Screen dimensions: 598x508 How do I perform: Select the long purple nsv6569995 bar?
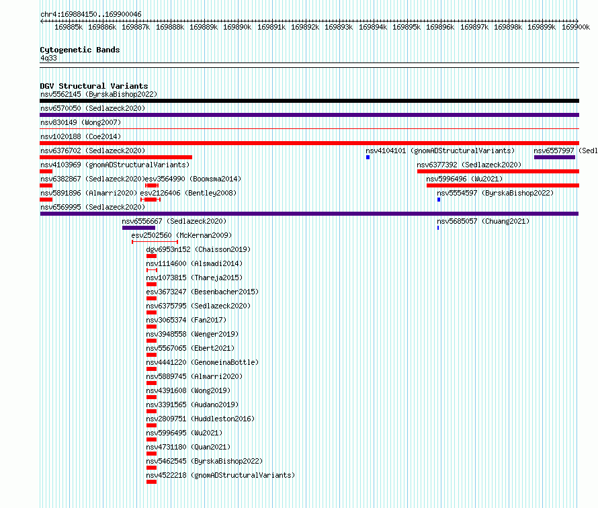(309, 214)
